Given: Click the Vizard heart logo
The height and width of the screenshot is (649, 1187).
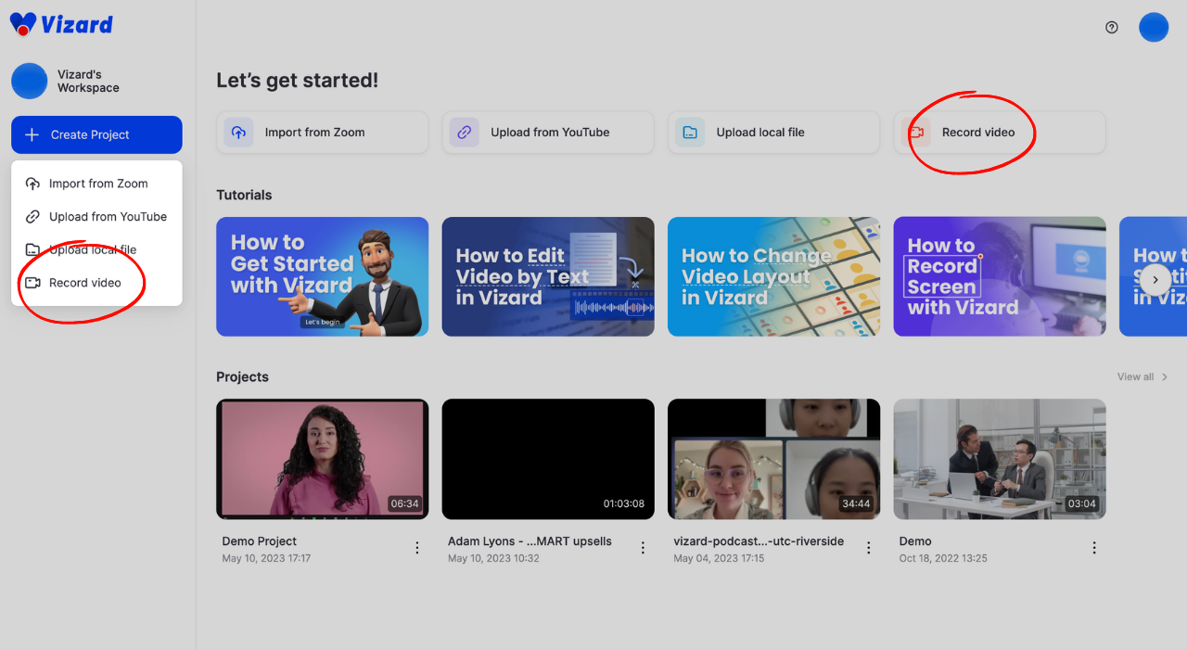Looking at the screenshot, I should (21, 23).
